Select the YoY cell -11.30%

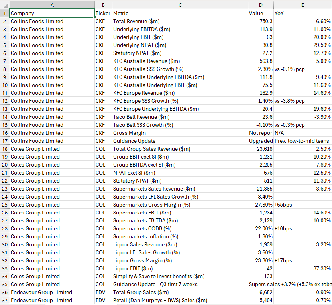click(303, 181)
